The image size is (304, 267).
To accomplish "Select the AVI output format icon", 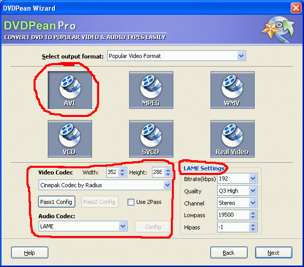I will pos(70,90).
